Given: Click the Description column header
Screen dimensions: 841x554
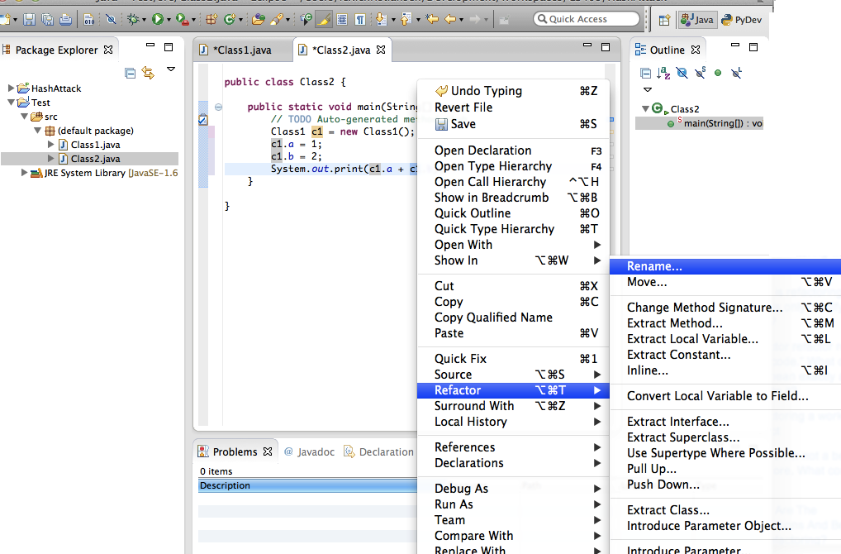Looking at the screenshot, I should point(307,485).
